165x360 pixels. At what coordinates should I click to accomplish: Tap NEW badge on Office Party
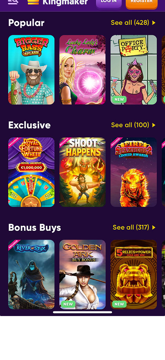[x=120, y=99]
